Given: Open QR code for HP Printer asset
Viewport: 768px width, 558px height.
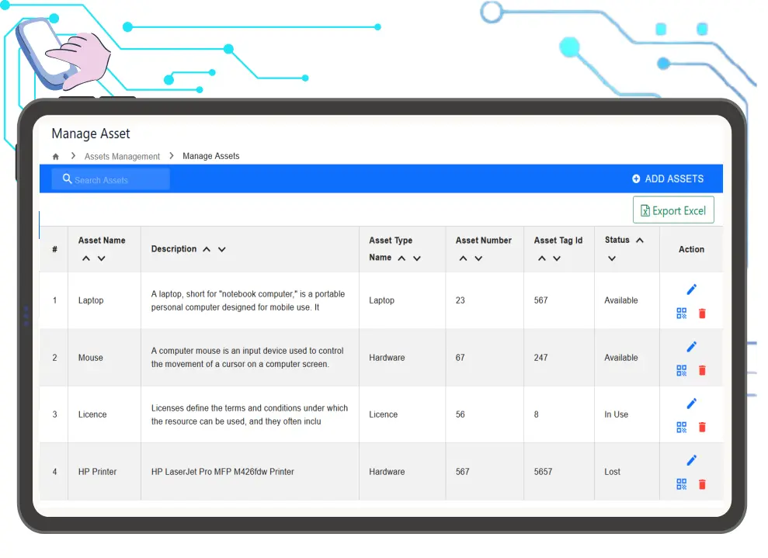Looking at the screenshot, I should [681, 484].
